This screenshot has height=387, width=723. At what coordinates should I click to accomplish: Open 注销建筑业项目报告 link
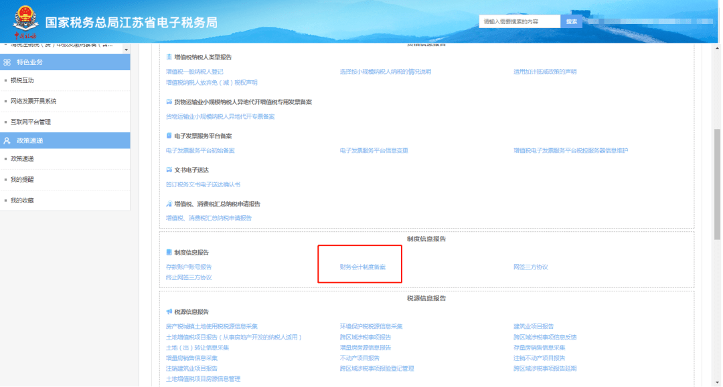coord(192,368)
